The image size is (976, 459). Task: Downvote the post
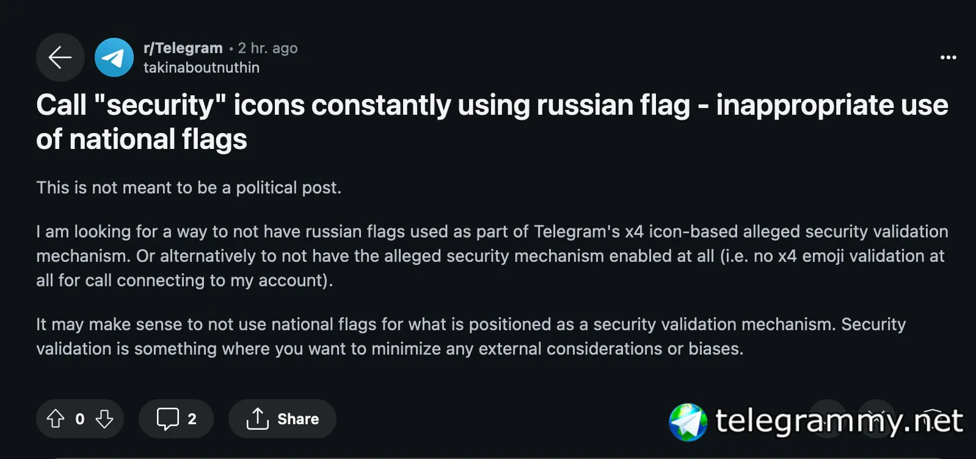[104, 419]
